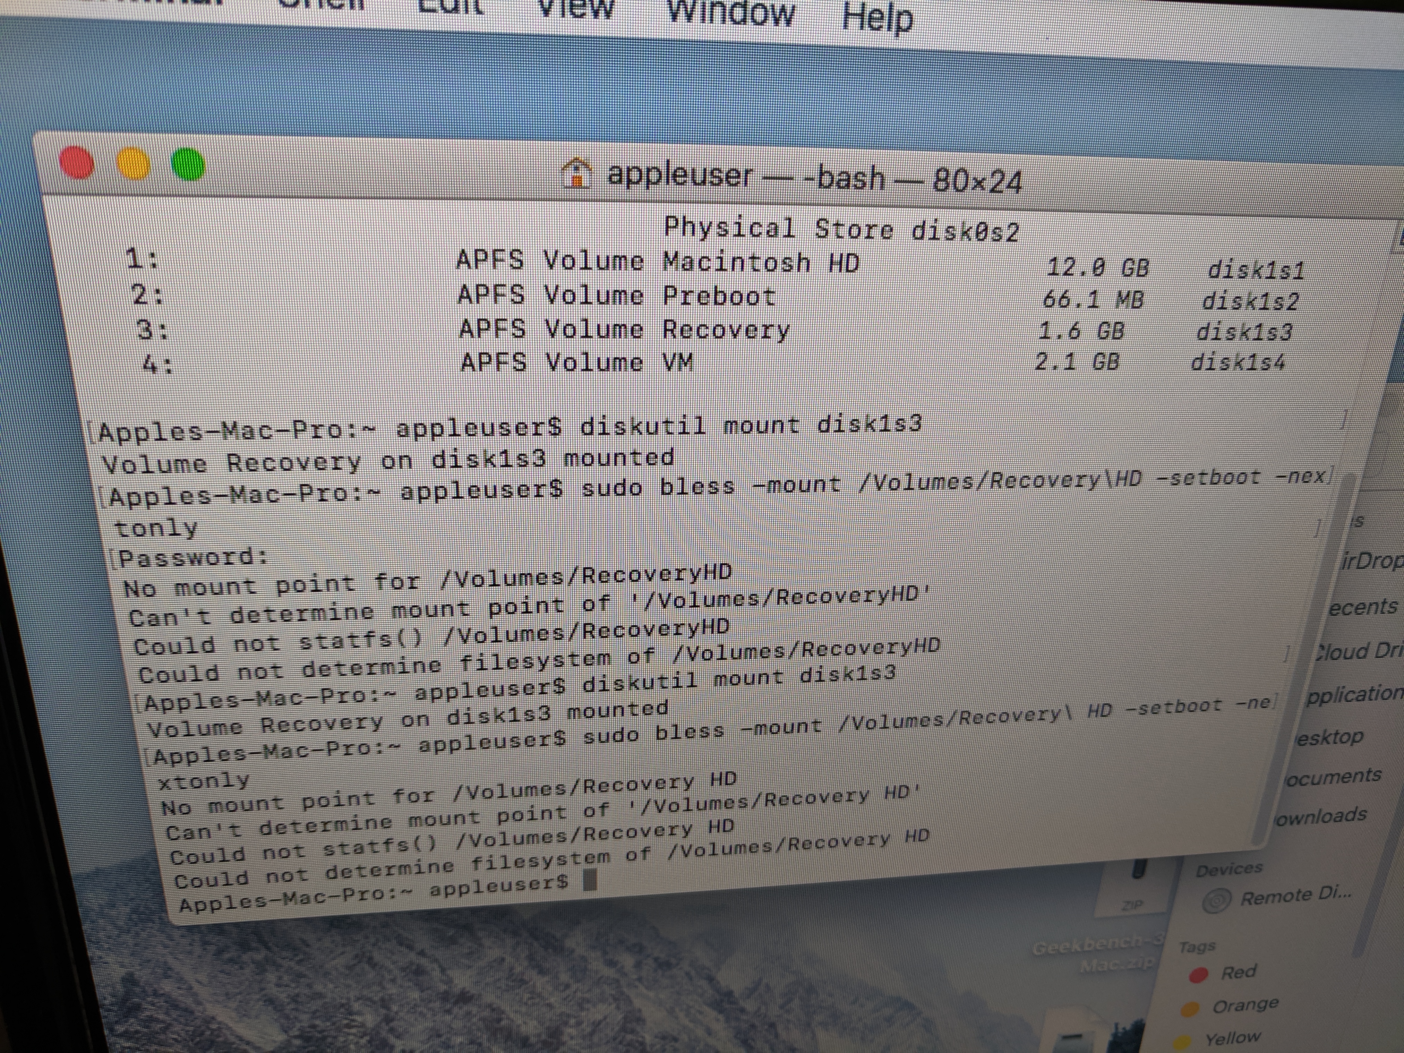
Task: Click the 'disk1s4' identifier
Action: [1238, 362]
